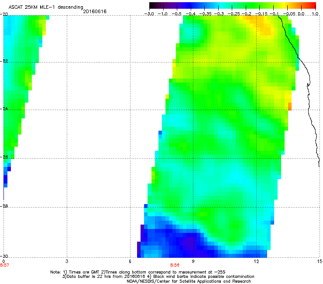323x284 pixels.
Task: Click the longitude axis label 9
Action: (x=193, y=261)
